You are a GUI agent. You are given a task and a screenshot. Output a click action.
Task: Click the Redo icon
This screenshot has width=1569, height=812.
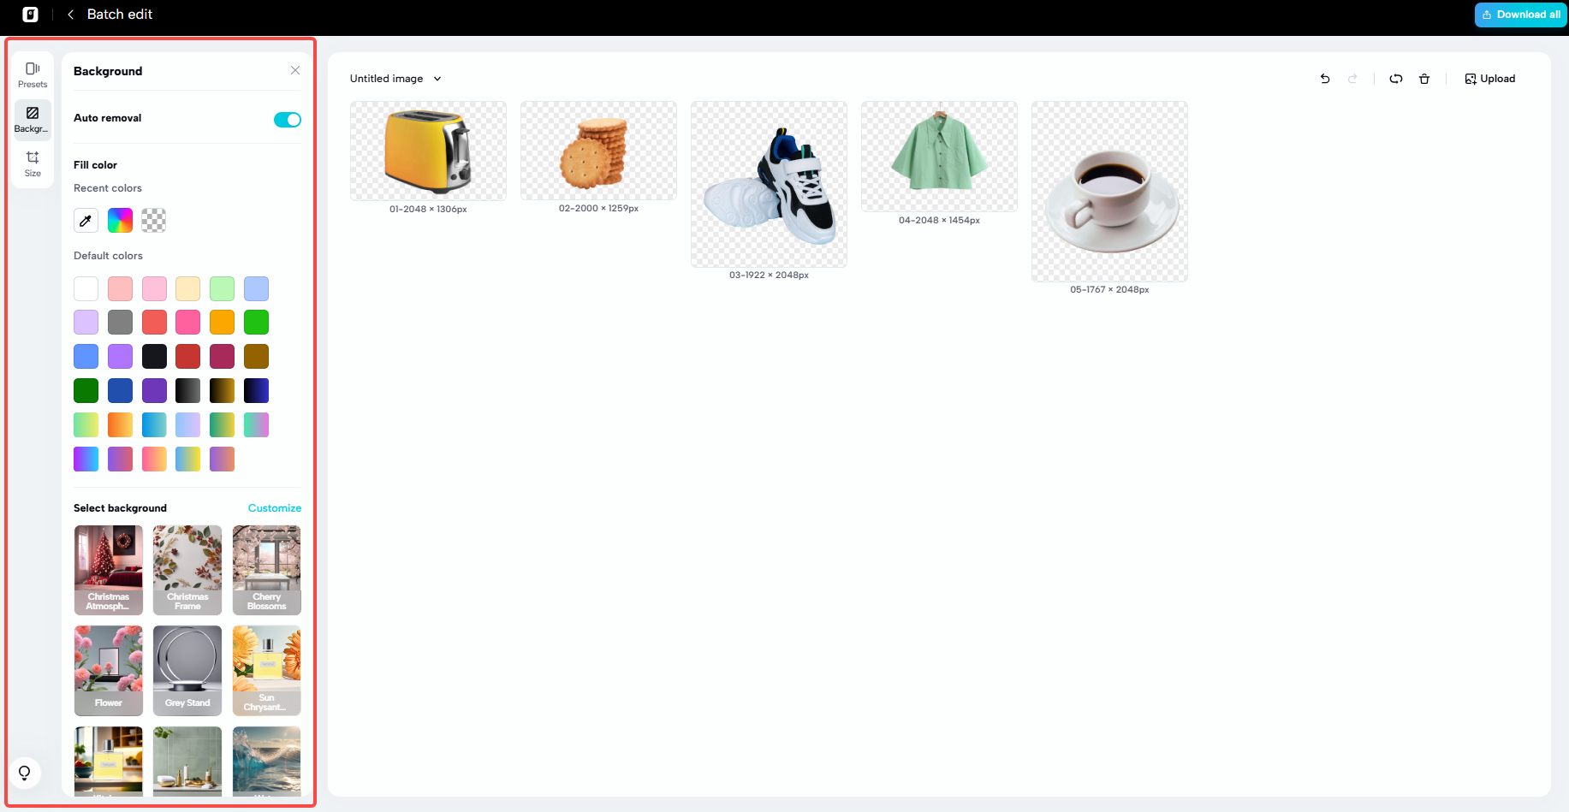(x=1353, y=78)
